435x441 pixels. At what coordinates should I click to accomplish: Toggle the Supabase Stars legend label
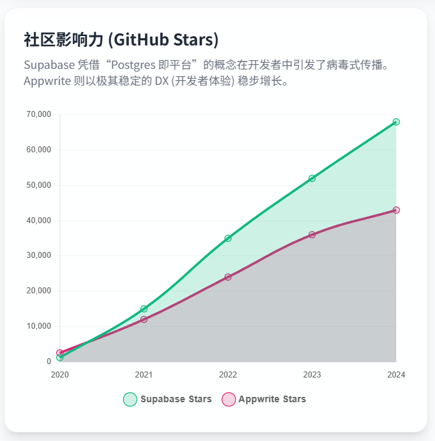coord(176,400)
